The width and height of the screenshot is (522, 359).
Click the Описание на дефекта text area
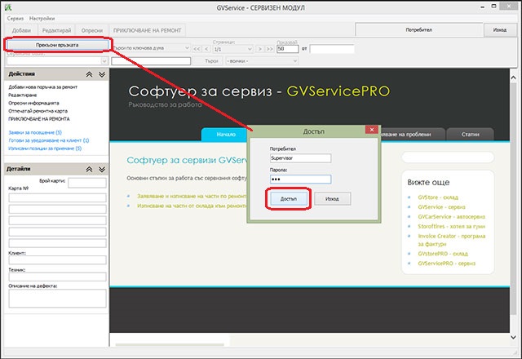coord(57,299)
